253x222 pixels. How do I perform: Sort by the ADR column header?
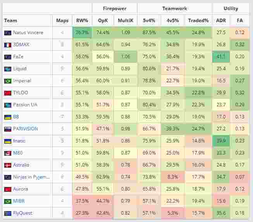(x=220, y=21)
